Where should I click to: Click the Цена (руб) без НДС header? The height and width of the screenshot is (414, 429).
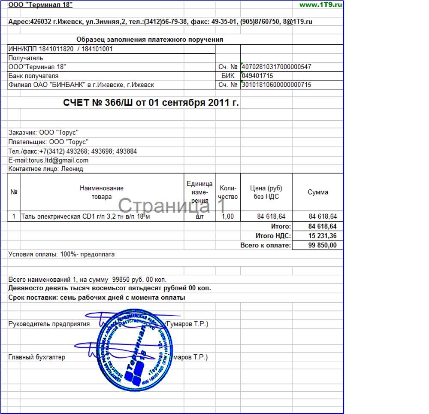coord(266,192)
